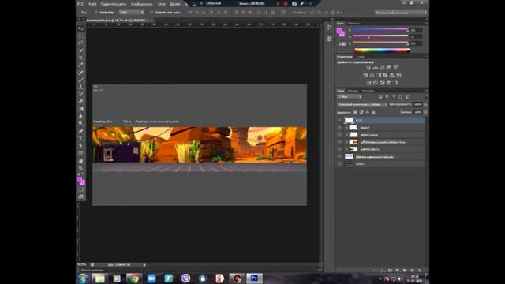Select the Brush tool
Image resolution: width=505 pixels, height=284 pixels.
tap(80, 80)
